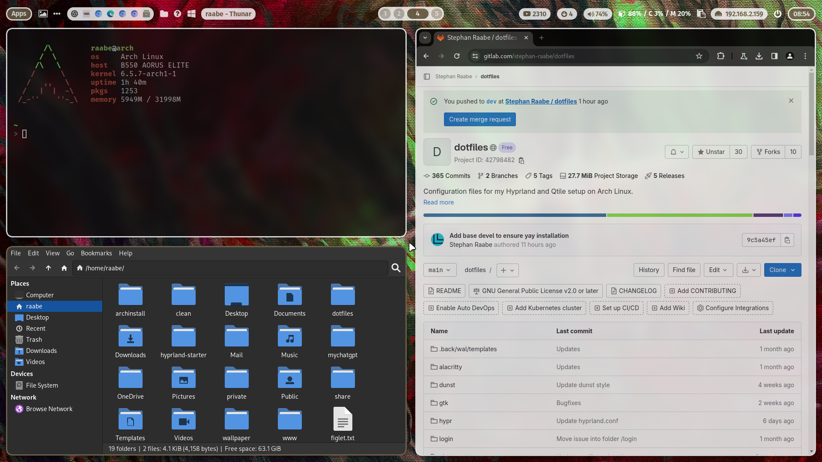Click the bookmark/star icon in browser
The height and width of the screenshot is (462, 822).
click(x=699, y=56)
